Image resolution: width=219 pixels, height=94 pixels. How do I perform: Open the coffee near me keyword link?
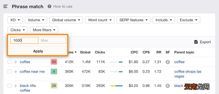pyautogui.click(x=32, y=72)
